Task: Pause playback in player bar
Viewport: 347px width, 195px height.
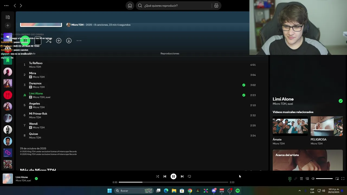Action: 173,176
